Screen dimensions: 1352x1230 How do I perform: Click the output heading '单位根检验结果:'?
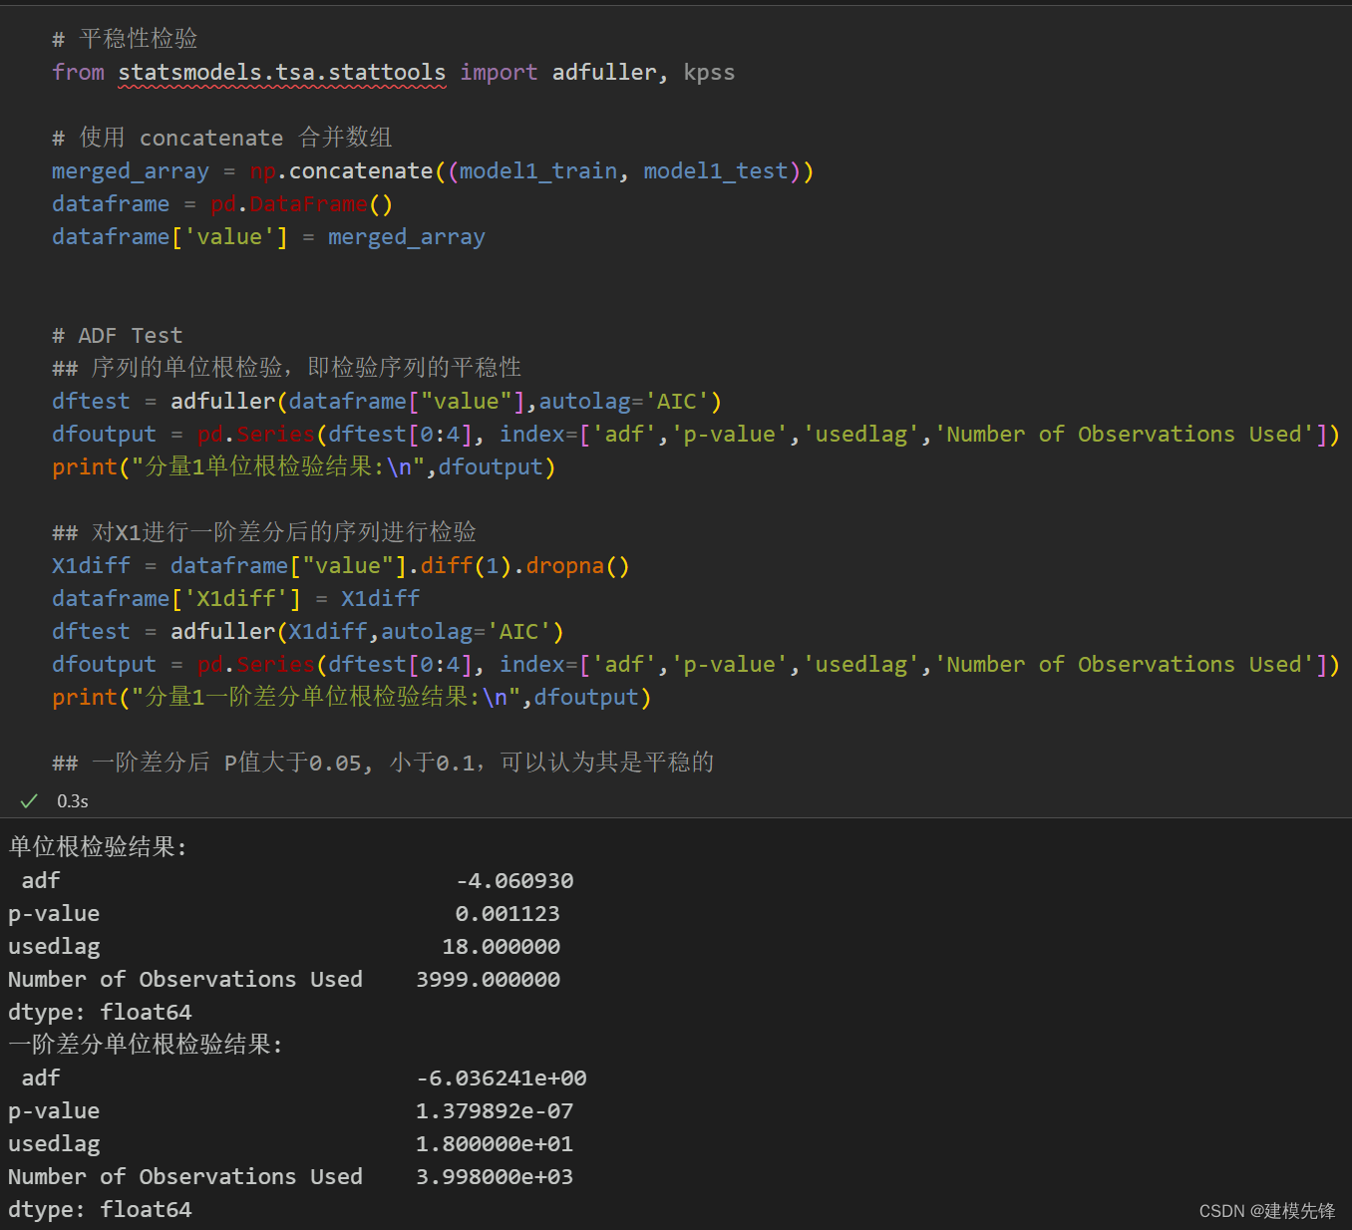[x=98, y=847]
